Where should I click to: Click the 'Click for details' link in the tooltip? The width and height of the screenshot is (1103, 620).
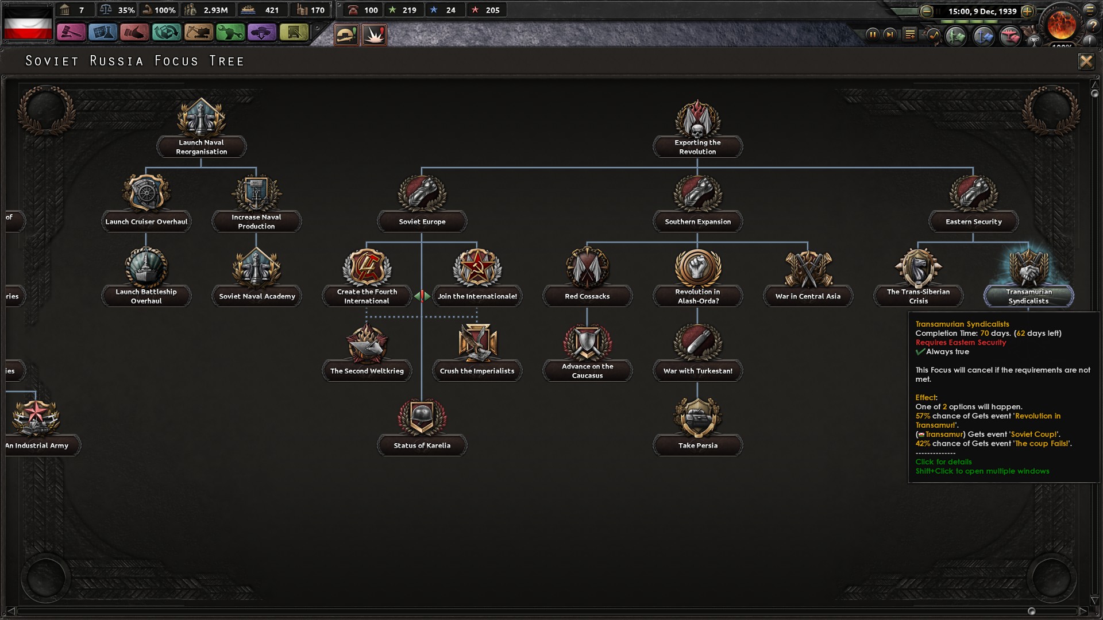click(943, 462)
